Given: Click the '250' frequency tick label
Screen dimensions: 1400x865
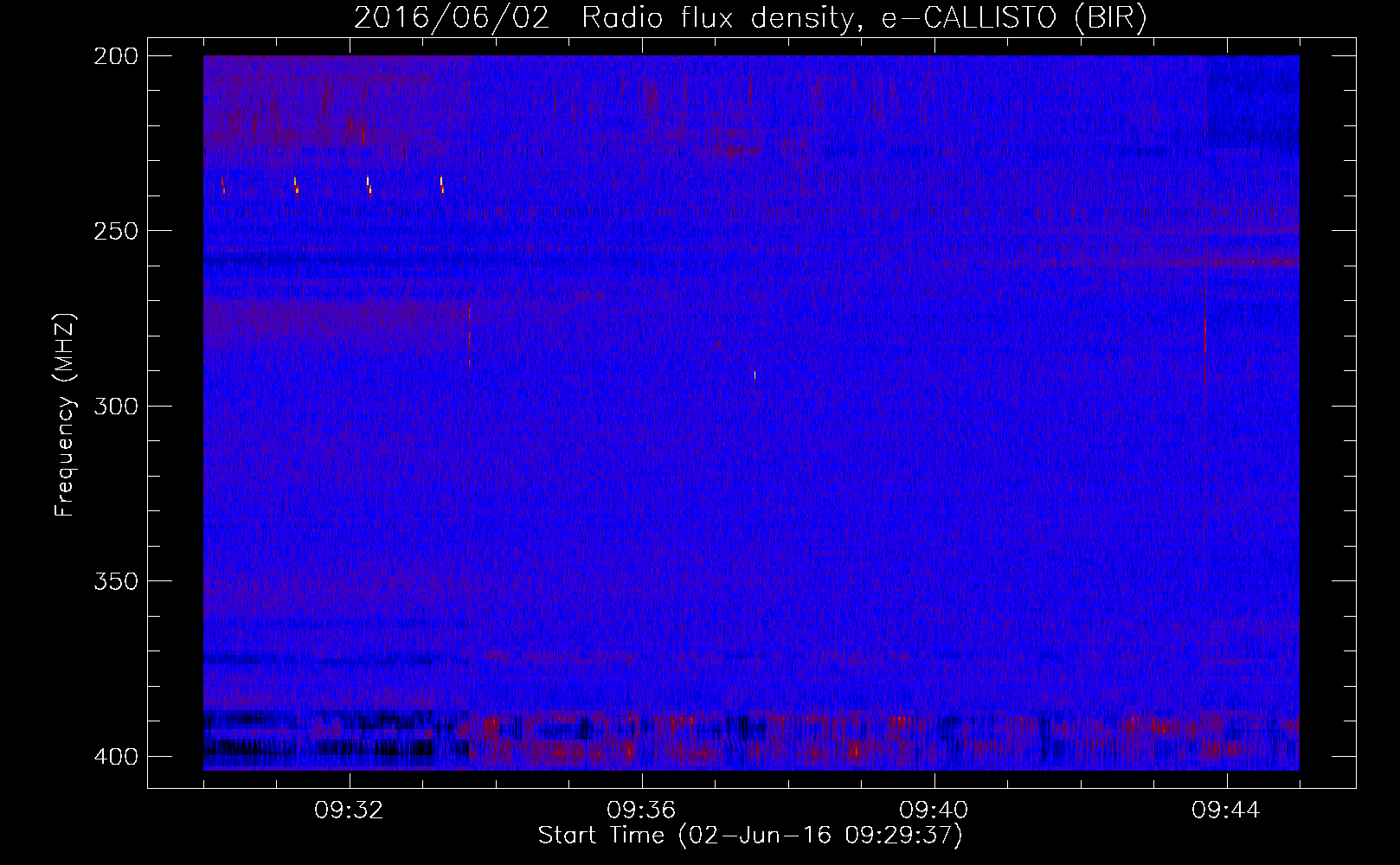Looking at the screenshot, I should (115, 231).
